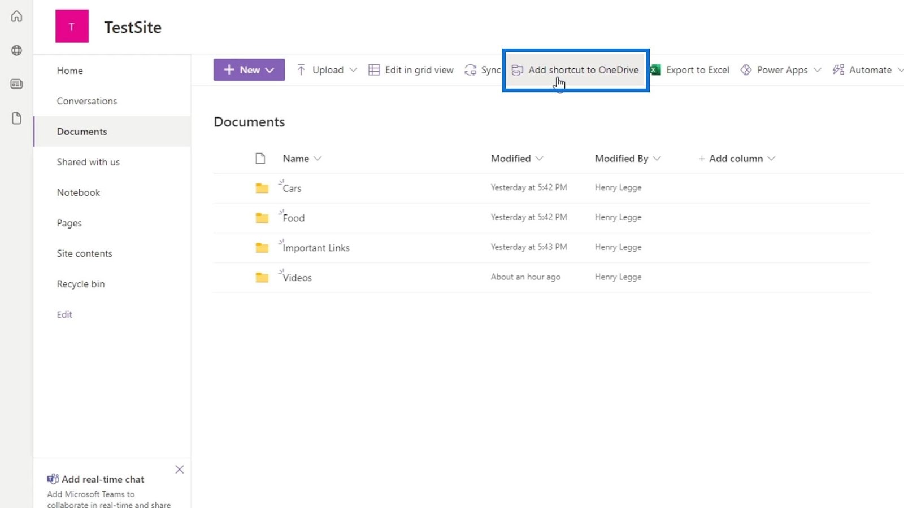Click the pink TestSite logo tile

point(72,27)
